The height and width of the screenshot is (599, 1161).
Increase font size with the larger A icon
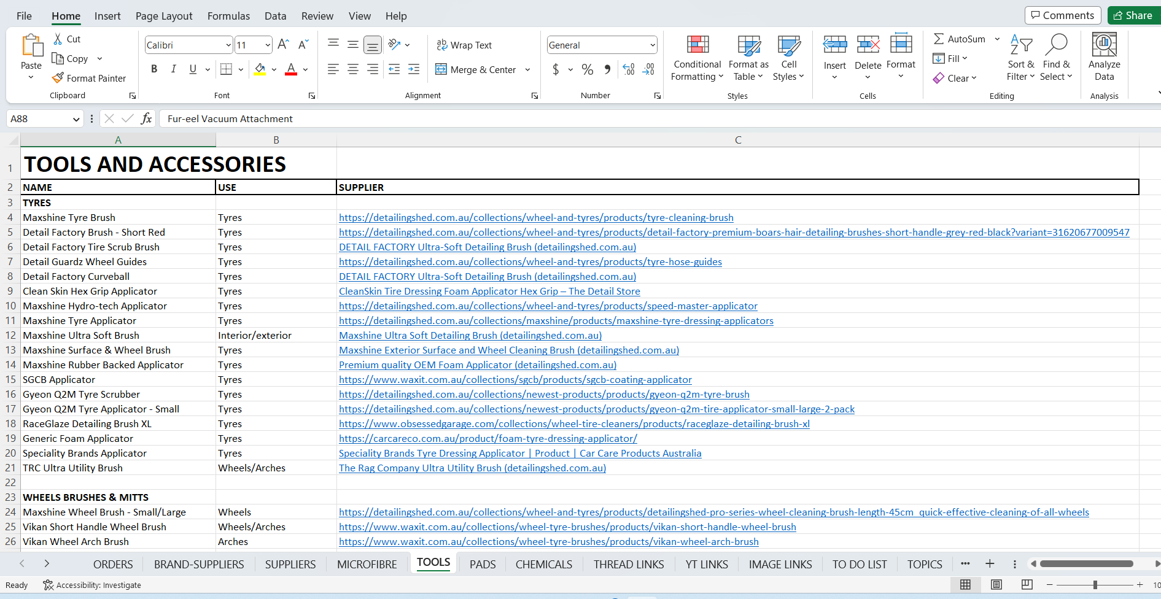coord(283,44)
